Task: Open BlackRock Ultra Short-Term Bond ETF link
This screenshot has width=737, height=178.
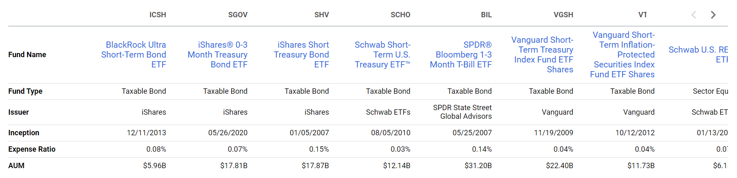Action: tap(134, 55)
